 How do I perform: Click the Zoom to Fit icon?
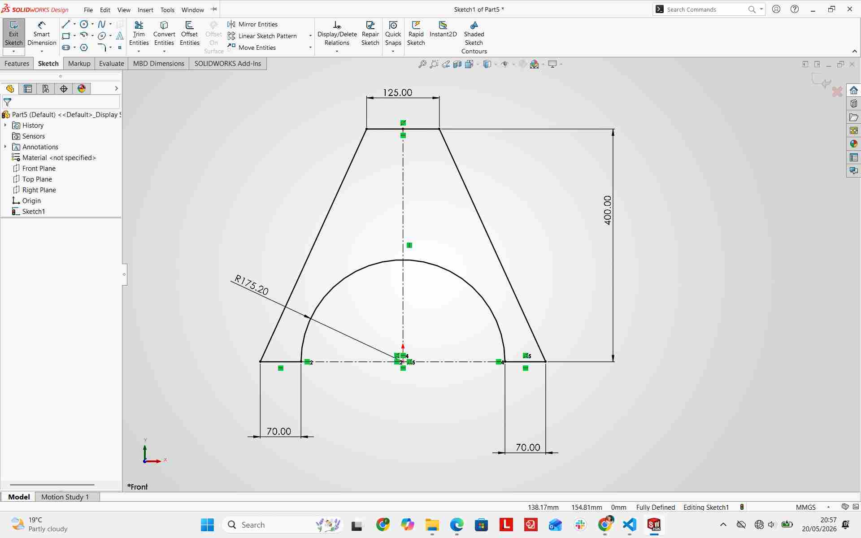pos(422,64)
